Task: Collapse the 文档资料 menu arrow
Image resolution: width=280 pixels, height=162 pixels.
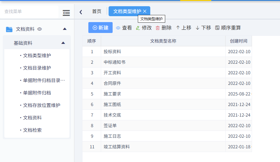Action: (65, 29)
